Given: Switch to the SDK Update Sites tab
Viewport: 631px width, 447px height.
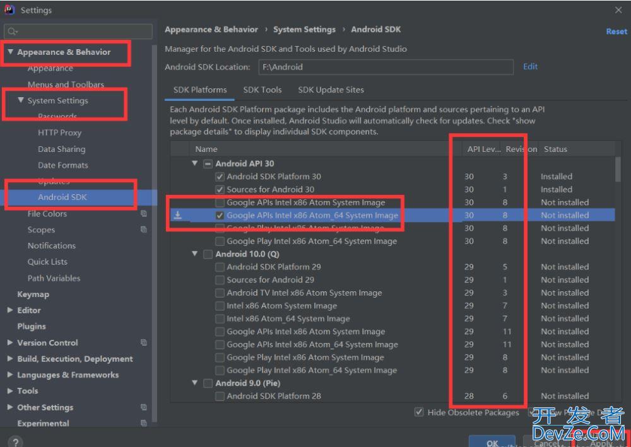Looking at the screenshot, I should [331, 90].
